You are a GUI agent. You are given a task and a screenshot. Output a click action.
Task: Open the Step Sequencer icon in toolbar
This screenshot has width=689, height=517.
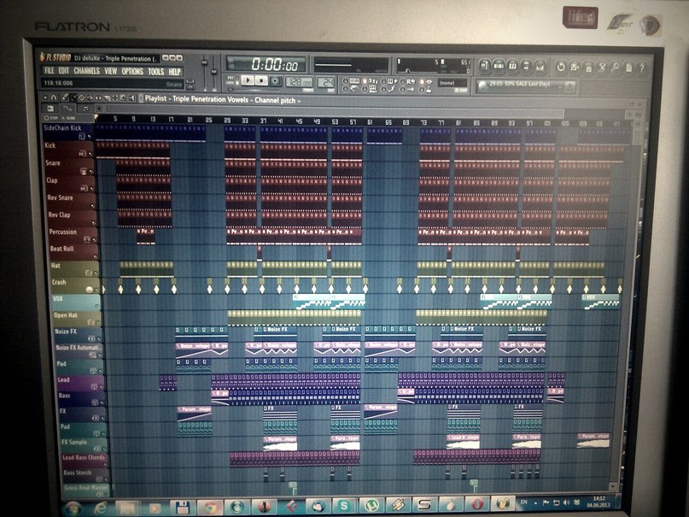pos(499,67)
